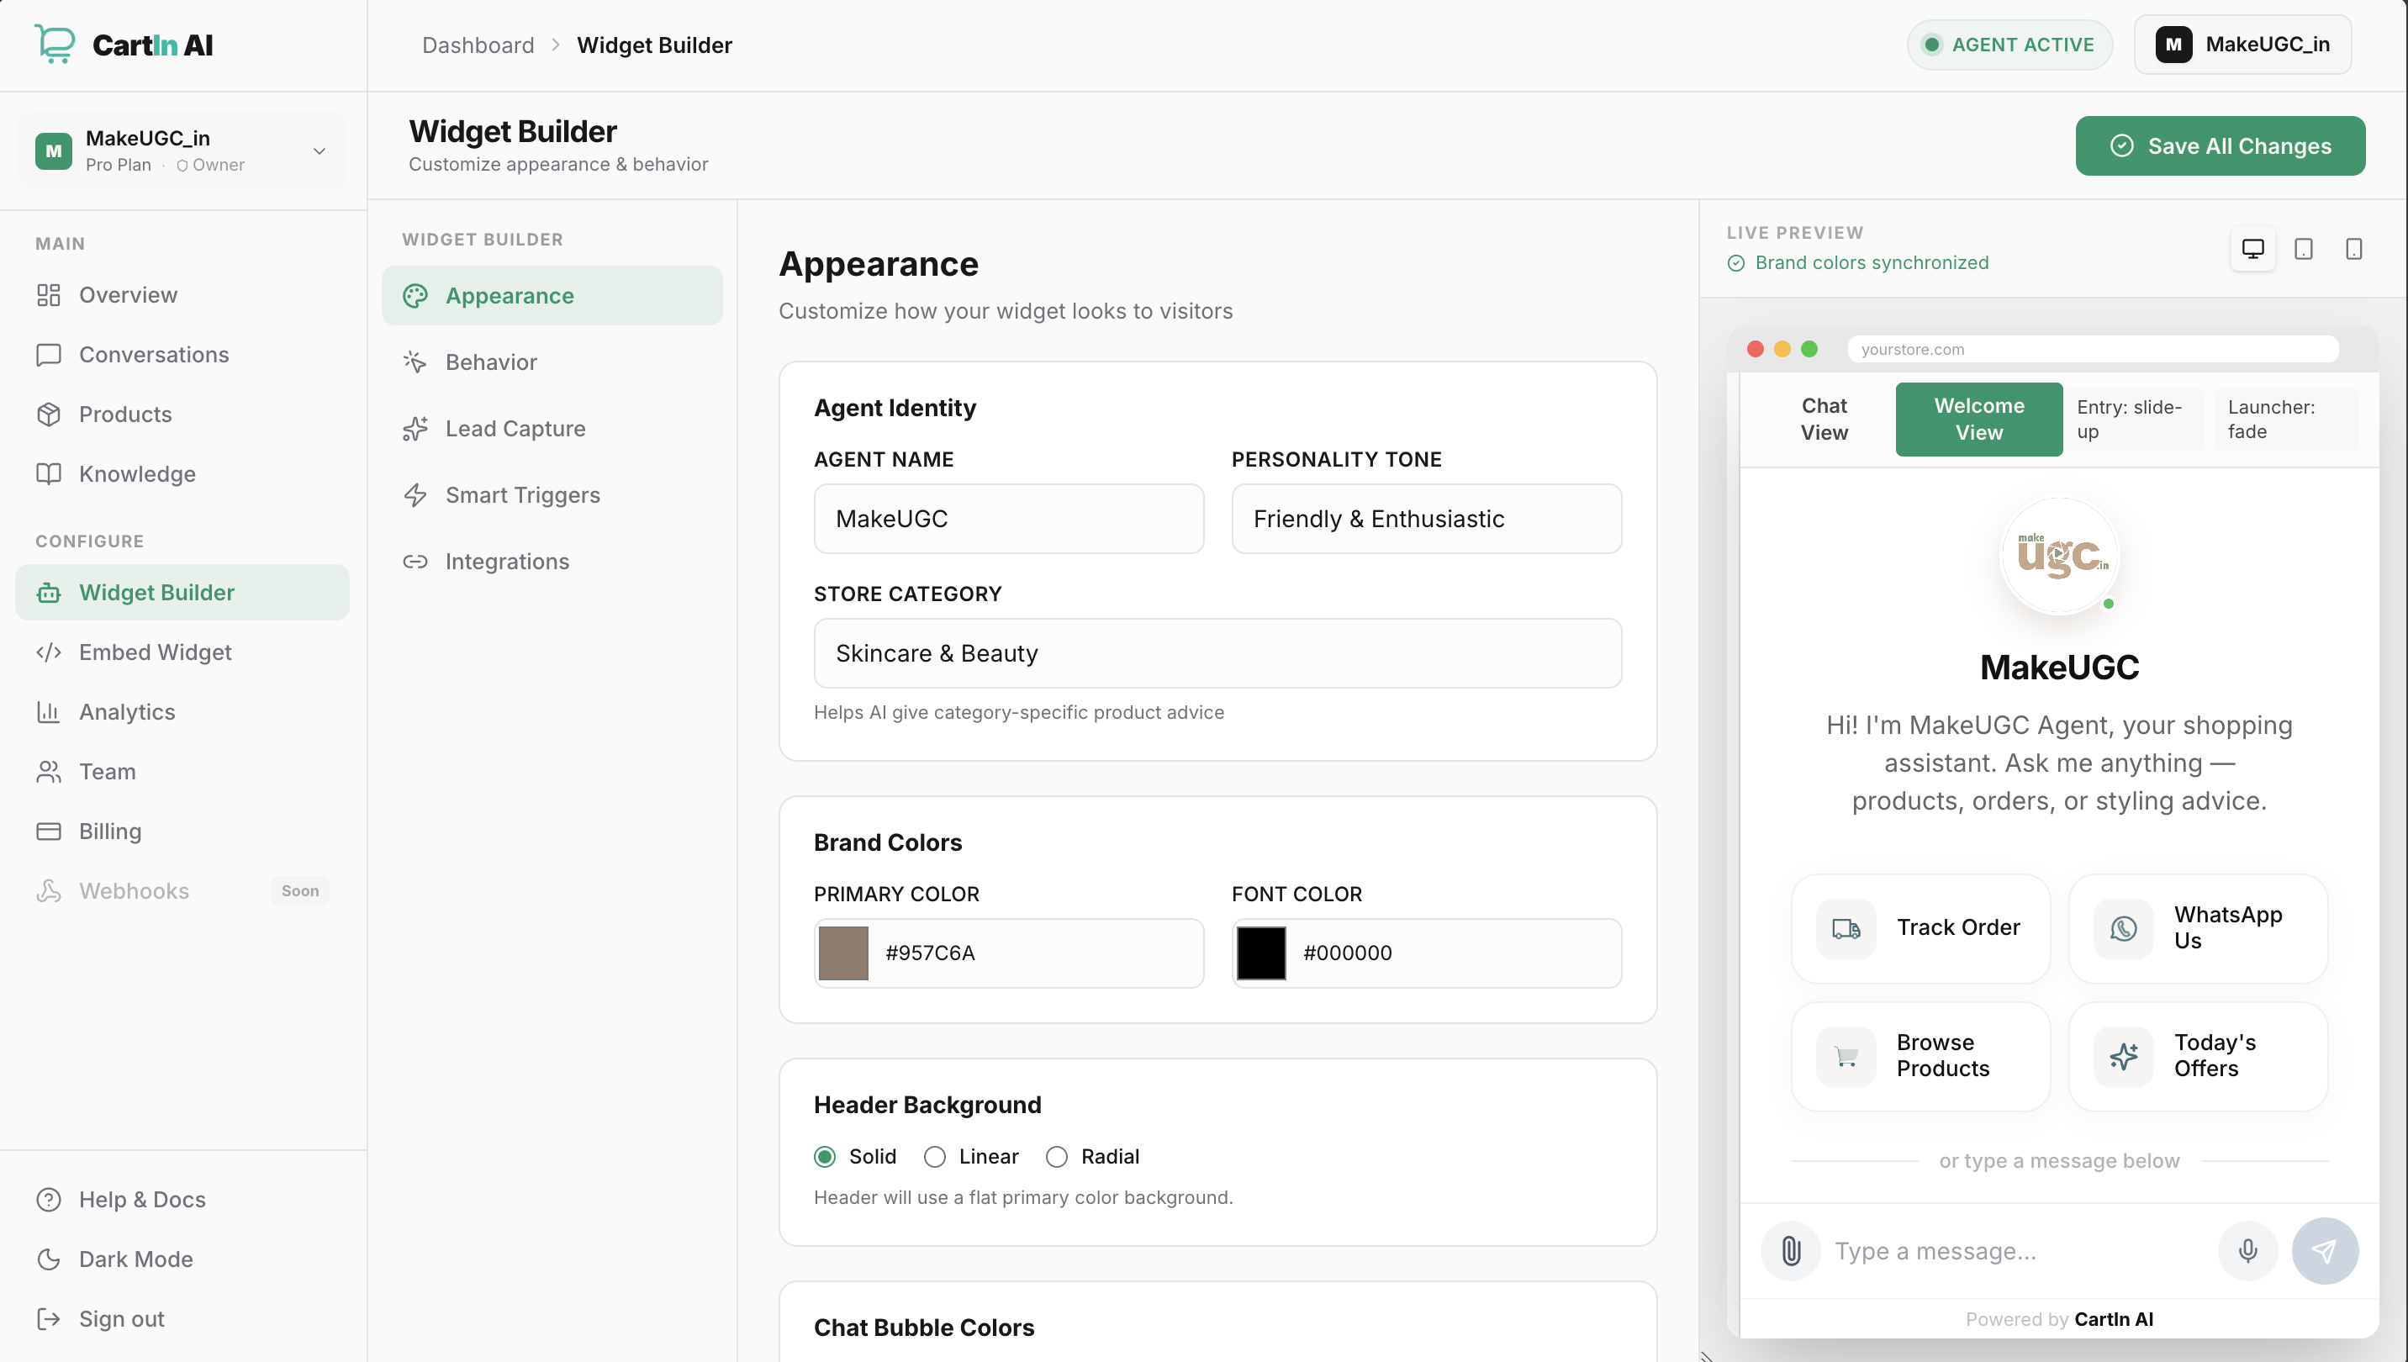Click the attachment paperclip icon
The image size is (2408, 1362).
[x=1791, y=1251]
